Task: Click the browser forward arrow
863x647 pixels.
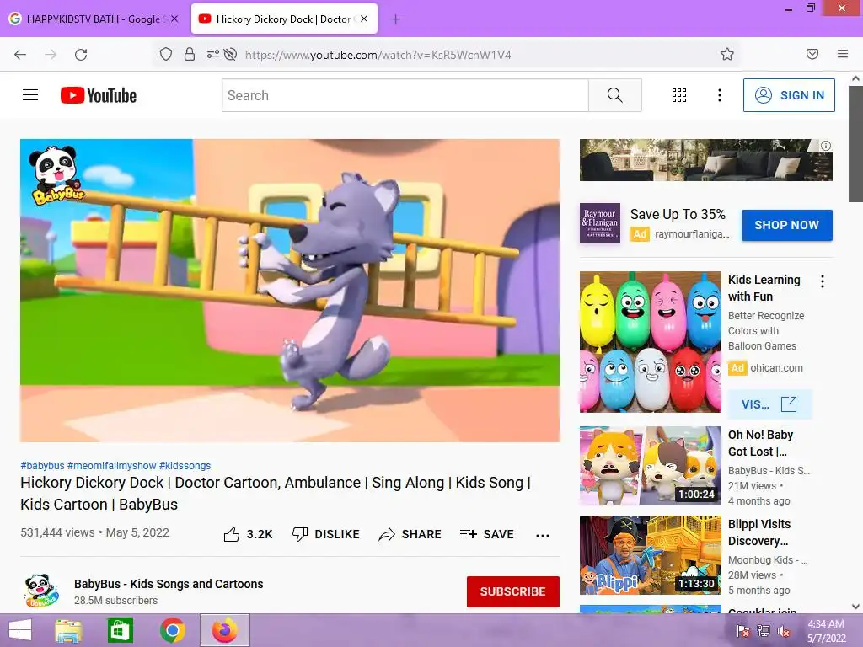Action: point(51,55)
